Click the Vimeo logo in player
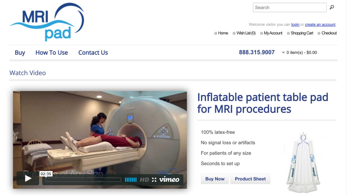The image size is (347, 195). [x=169, y=179]
